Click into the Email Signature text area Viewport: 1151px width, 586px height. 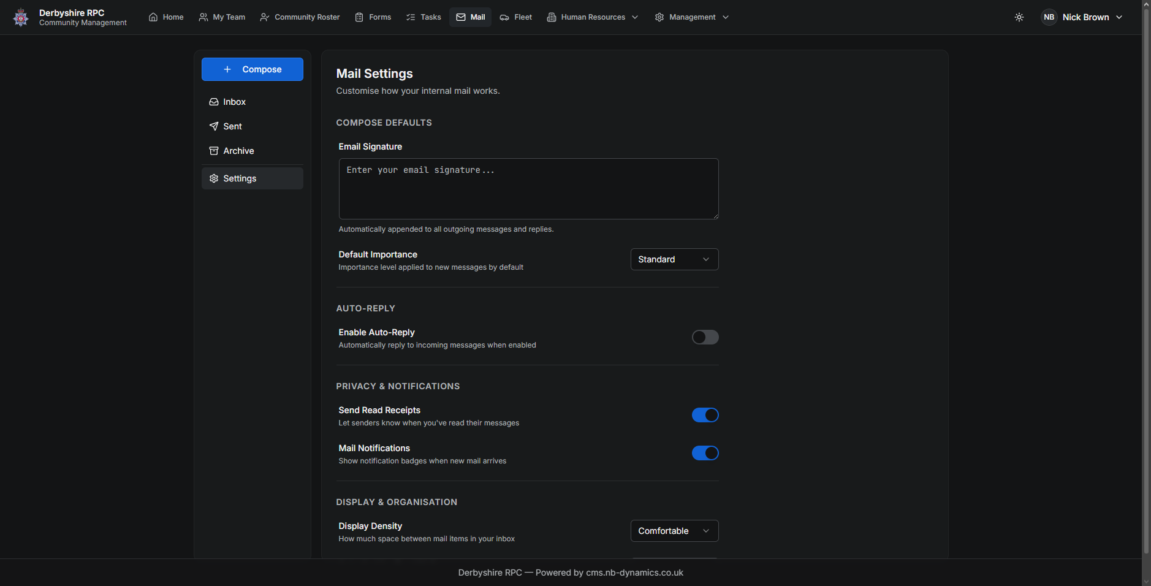[528, 189]
